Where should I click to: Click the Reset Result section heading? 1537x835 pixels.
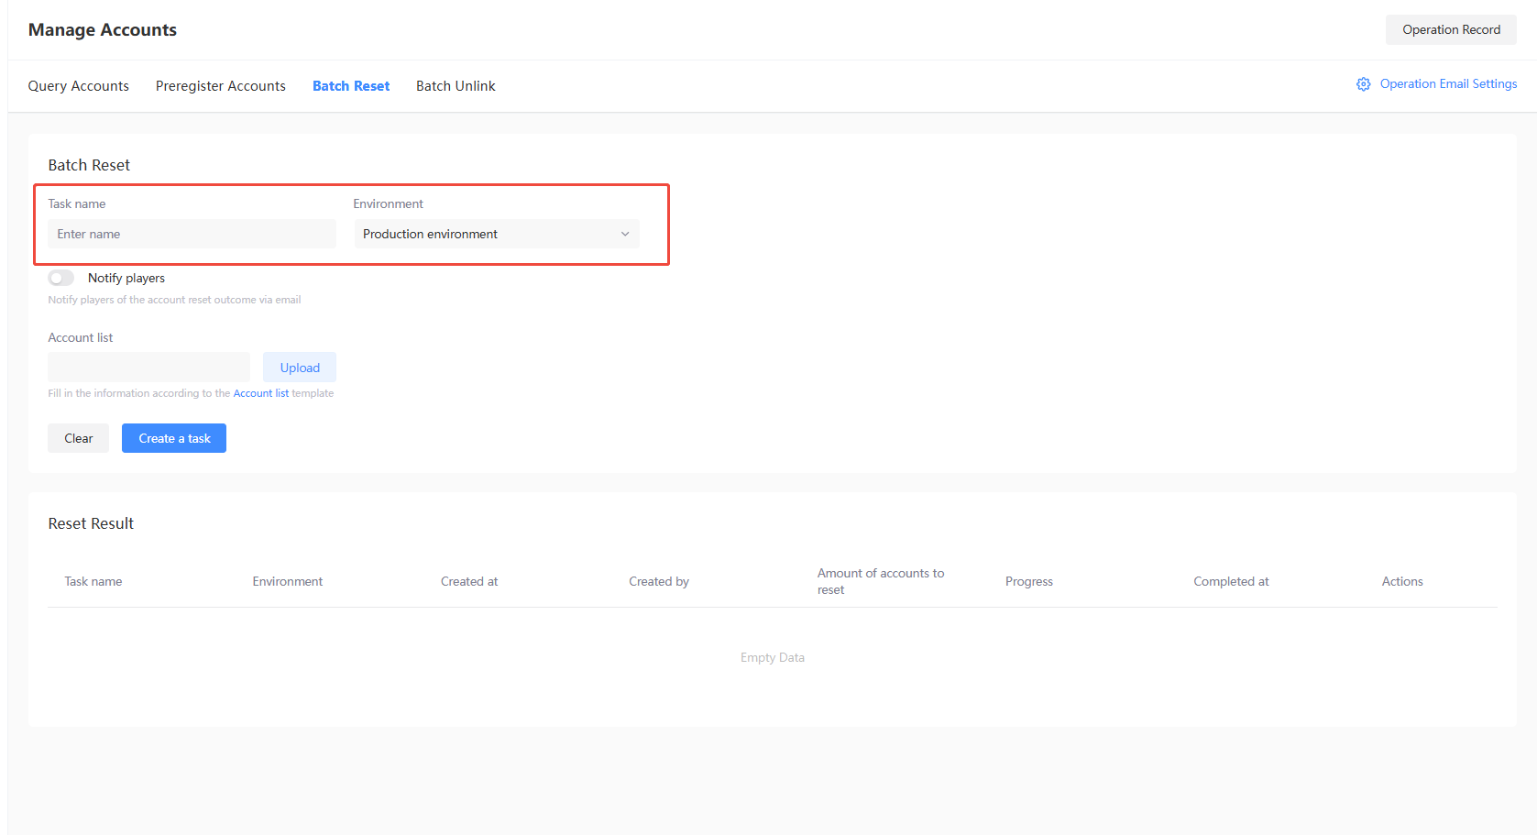(x=91, y=523)
